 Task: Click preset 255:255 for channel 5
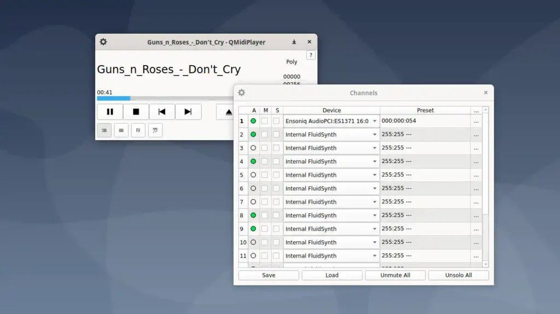pos(425,175)
